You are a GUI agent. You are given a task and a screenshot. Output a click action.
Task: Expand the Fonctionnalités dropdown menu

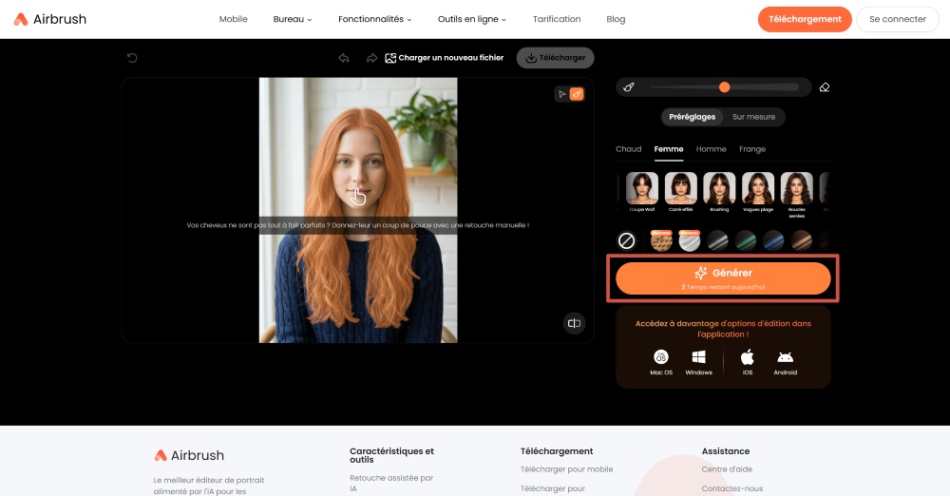point(374,19)
